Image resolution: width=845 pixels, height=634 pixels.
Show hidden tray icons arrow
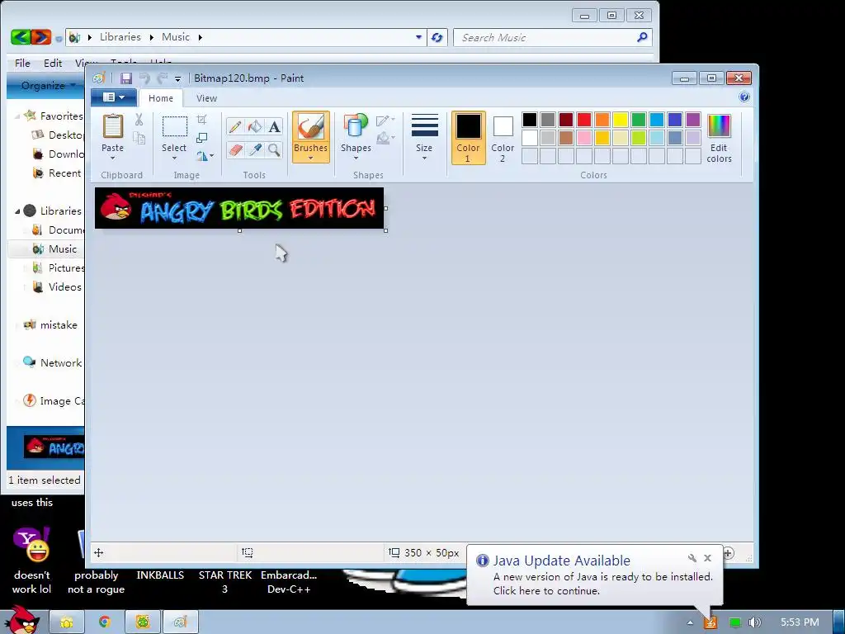tap(690, 622)
